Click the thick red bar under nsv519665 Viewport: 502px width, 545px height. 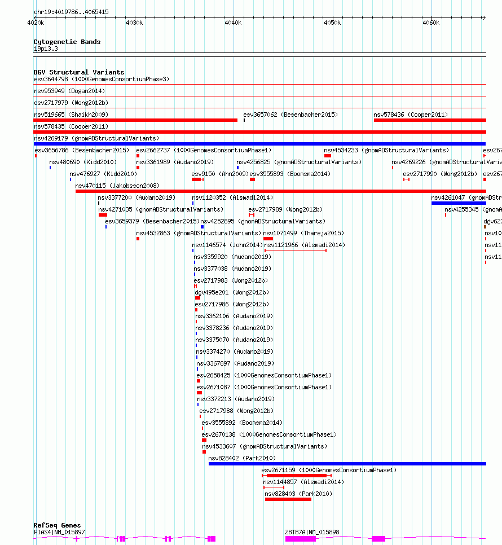click(135, 120)
